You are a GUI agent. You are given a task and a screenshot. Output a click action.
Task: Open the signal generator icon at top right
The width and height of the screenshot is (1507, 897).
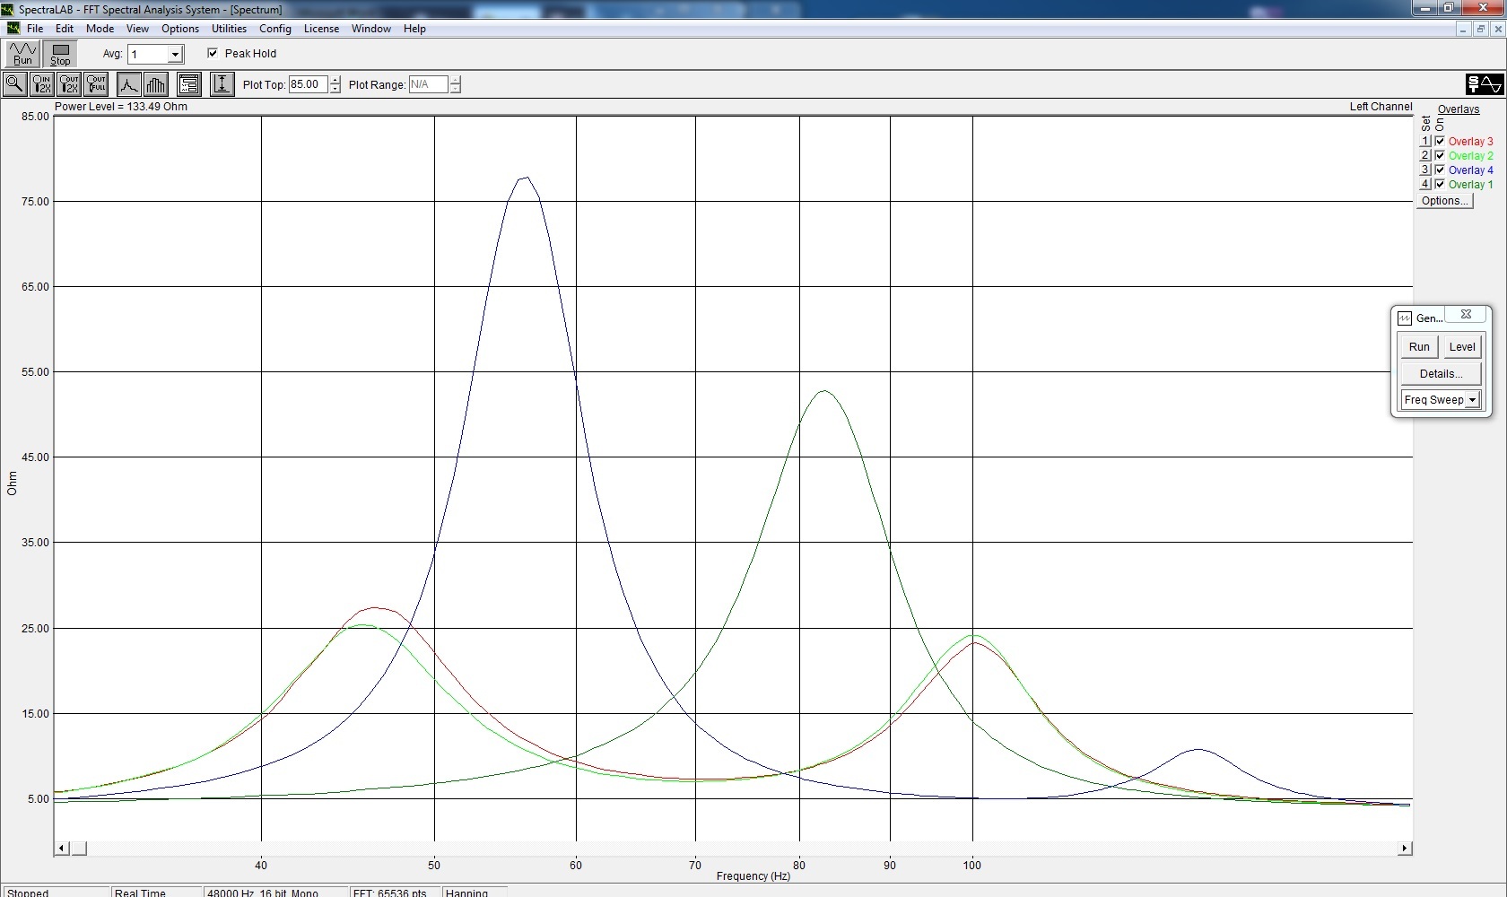(1485, 84)
